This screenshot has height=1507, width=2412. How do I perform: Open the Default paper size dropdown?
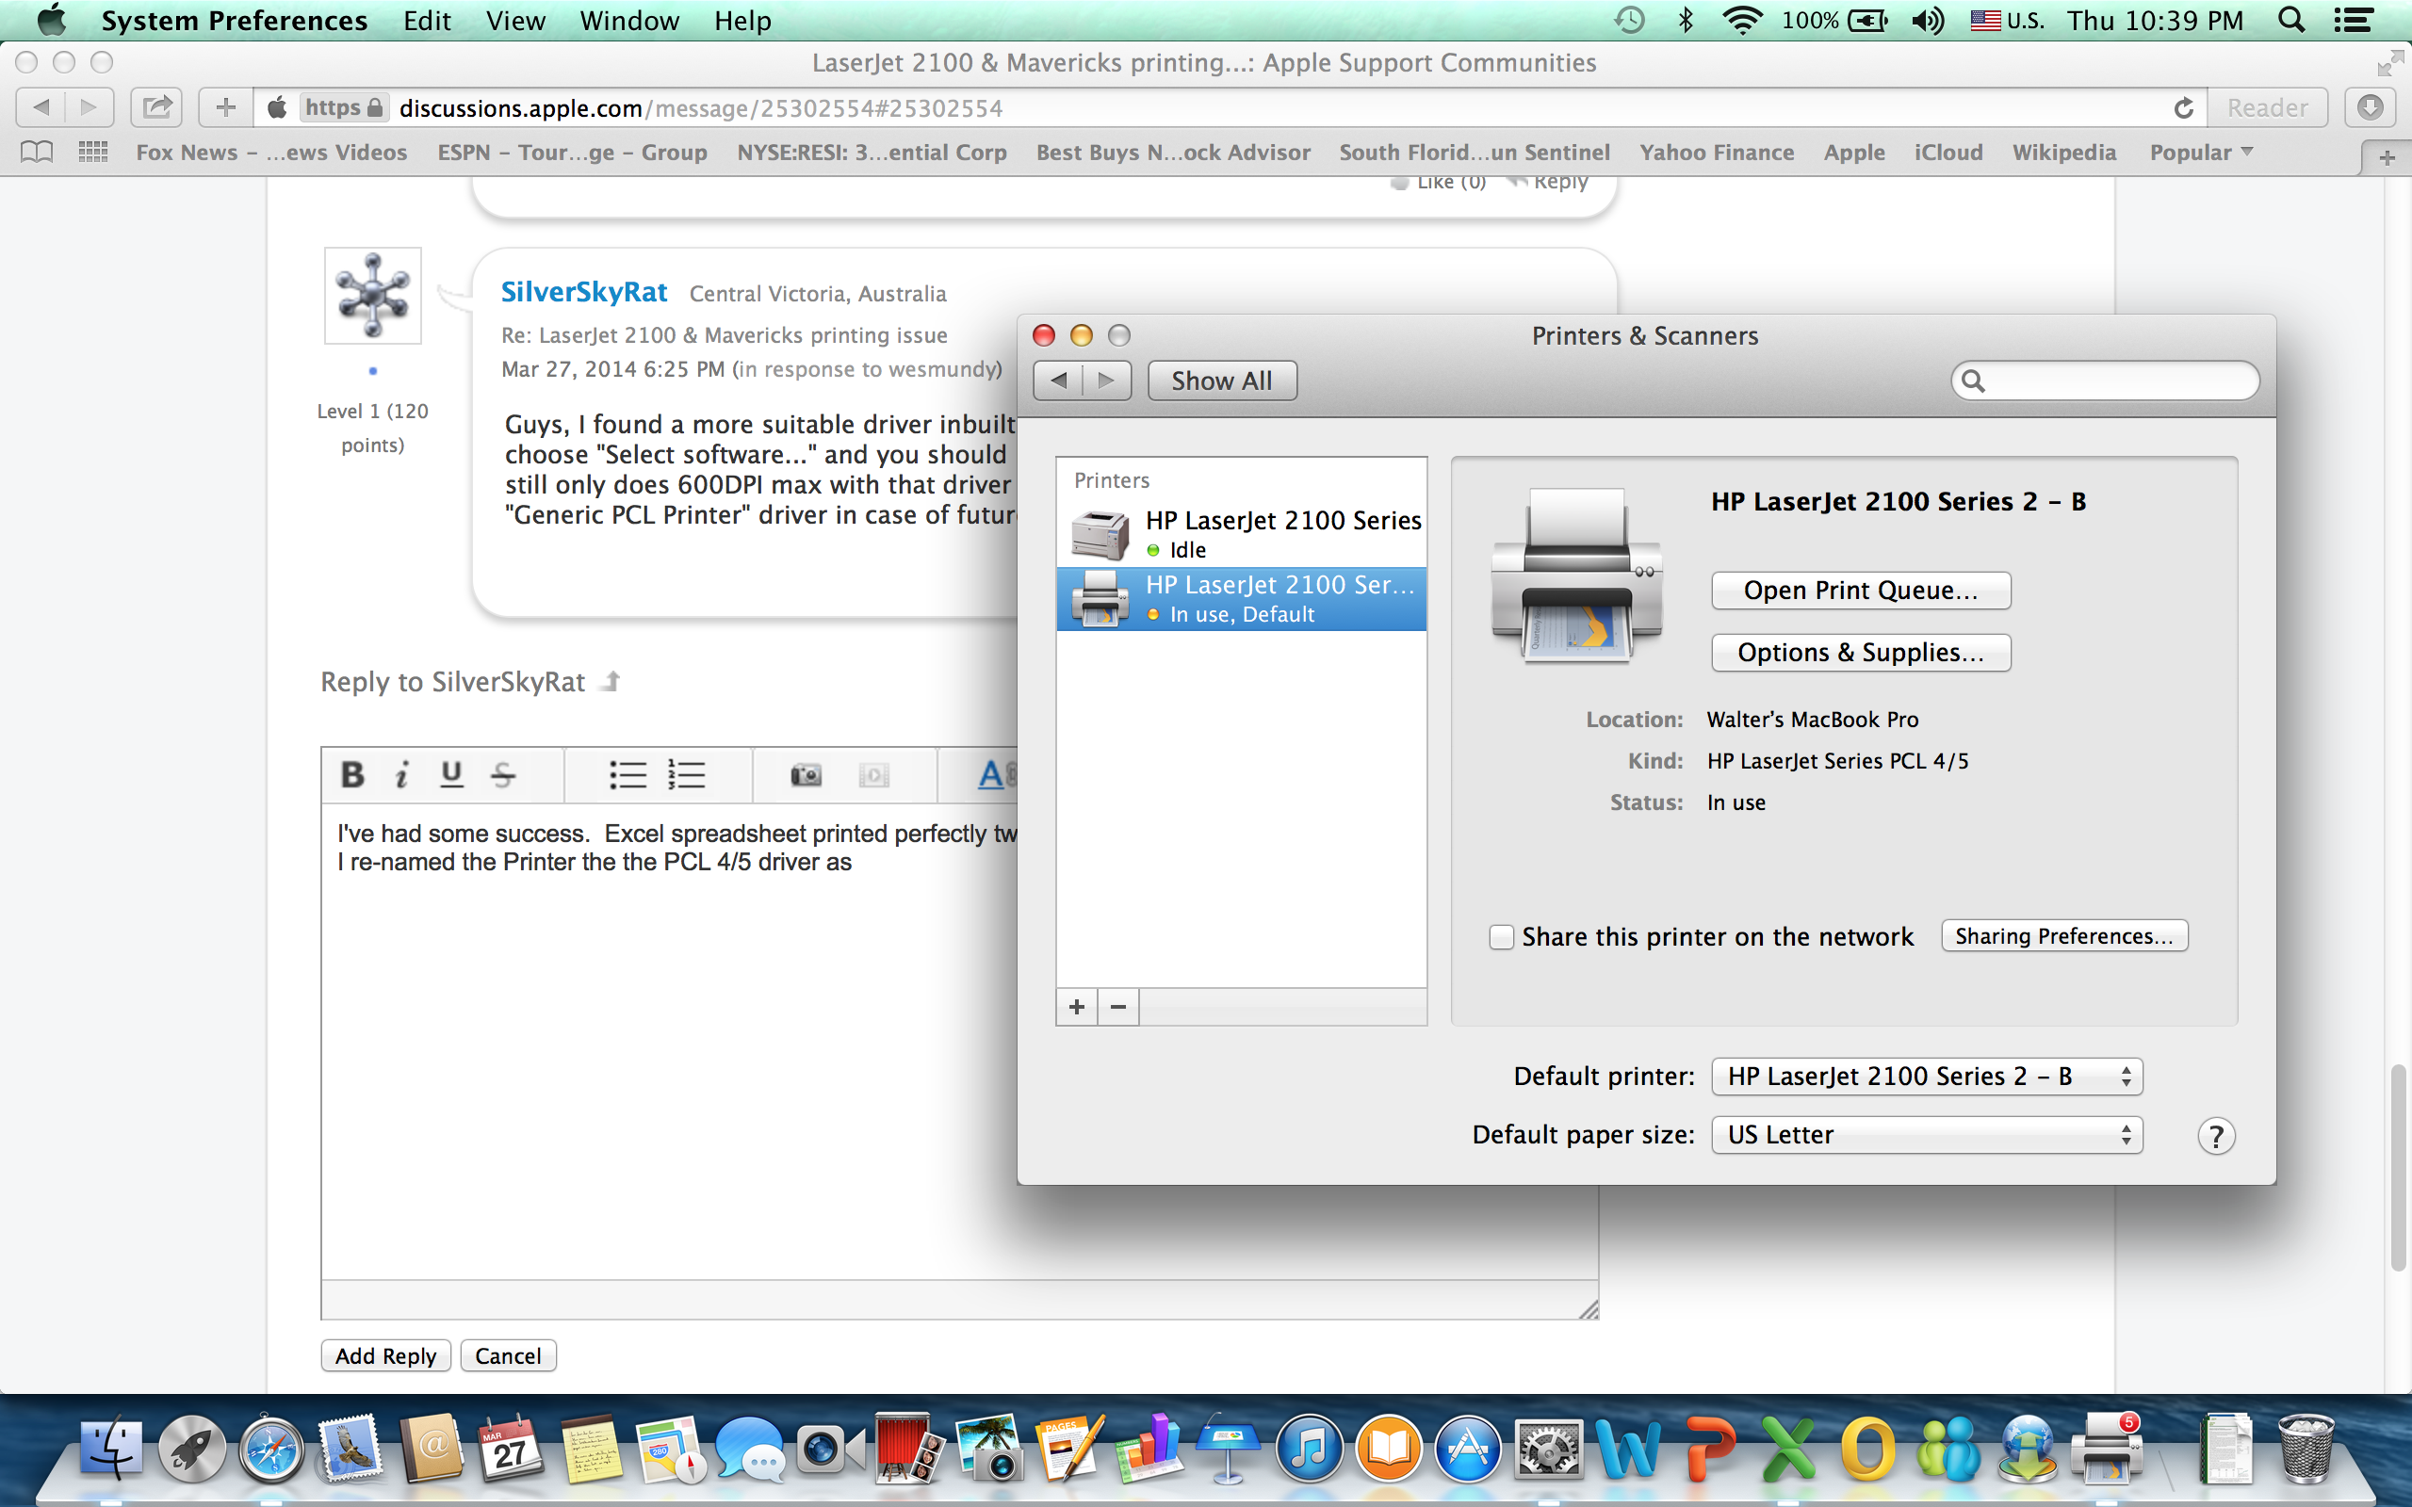(x=1927, y=1134)
